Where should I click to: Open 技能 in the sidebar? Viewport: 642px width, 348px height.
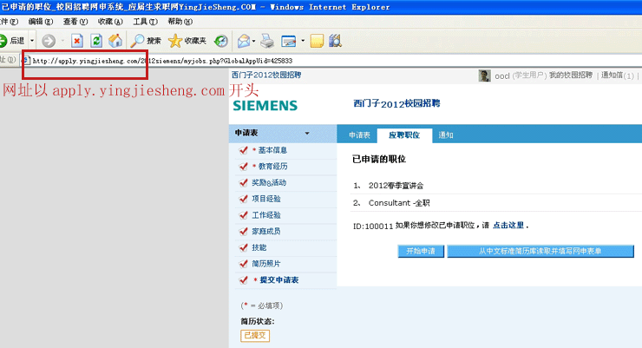[x=259, y=247]
